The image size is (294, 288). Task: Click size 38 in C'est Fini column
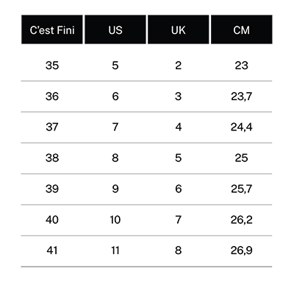click(x=52, y=158)
